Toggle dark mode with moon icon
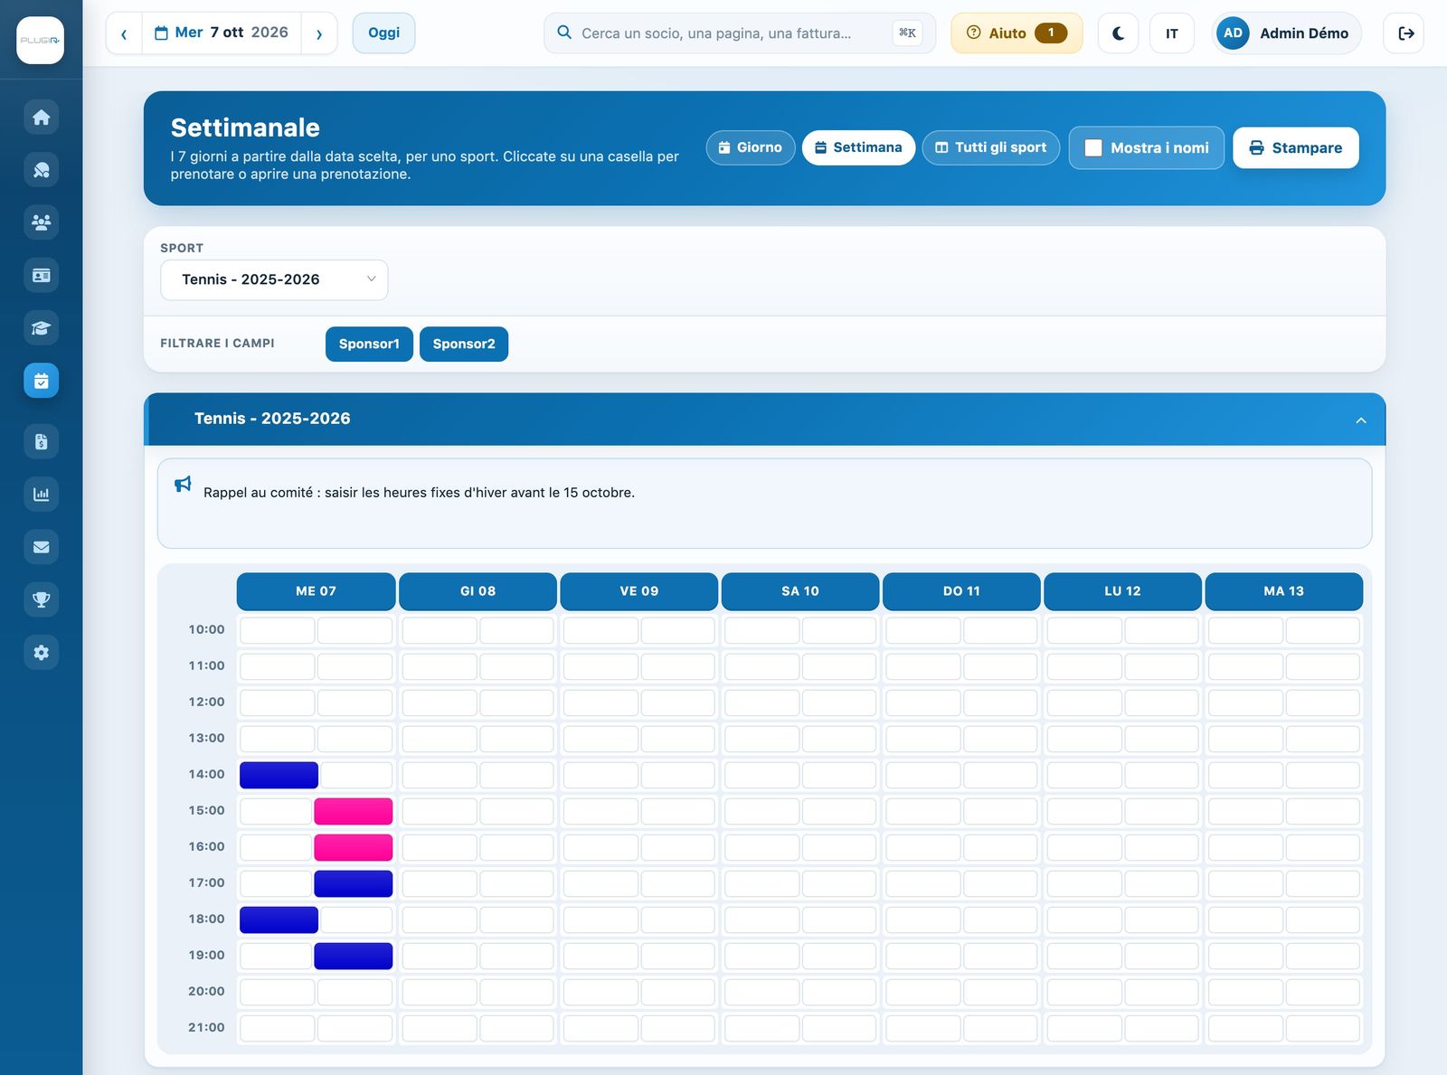 coord(1118,33)
